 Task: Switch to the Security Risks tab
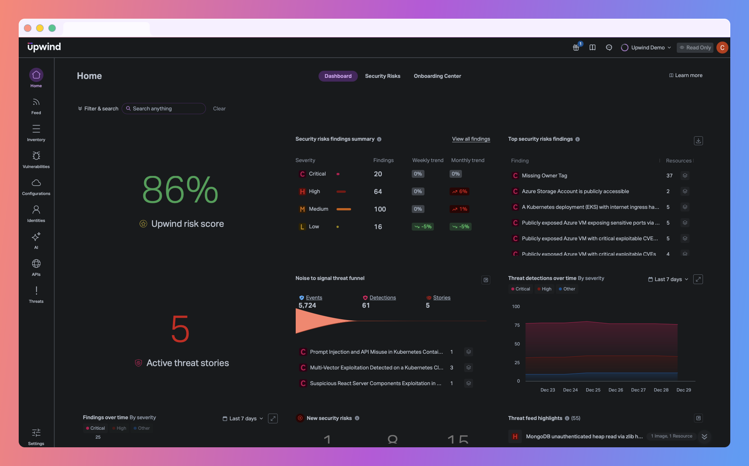click(383, 76)
